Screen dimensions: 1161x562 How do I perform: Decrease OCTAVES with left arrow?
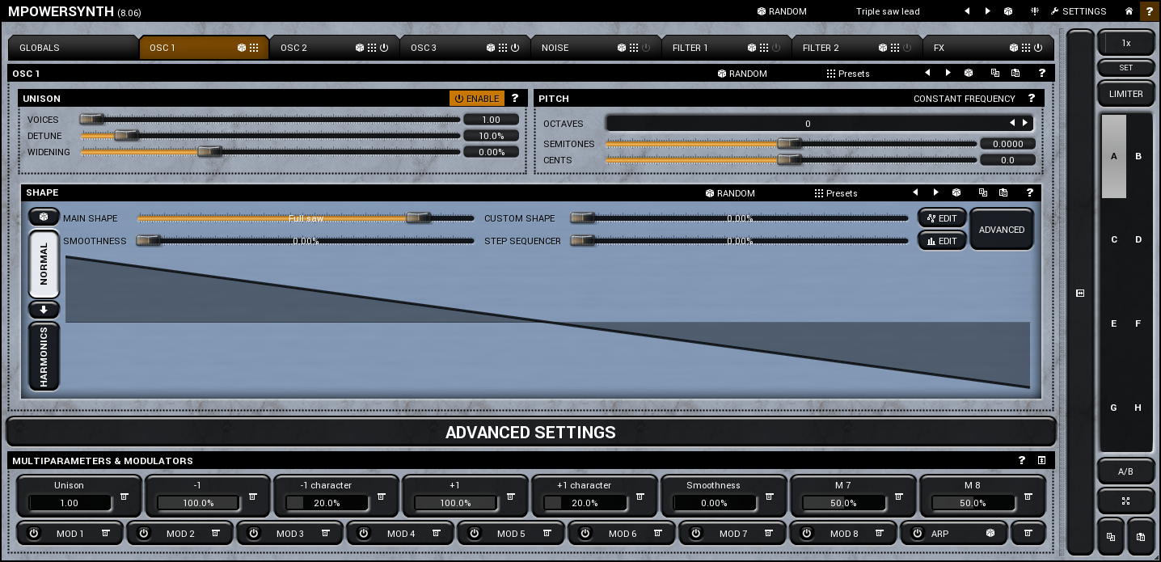pos(1012,123)
